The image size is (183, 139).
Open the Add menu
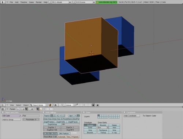[16, 2]
